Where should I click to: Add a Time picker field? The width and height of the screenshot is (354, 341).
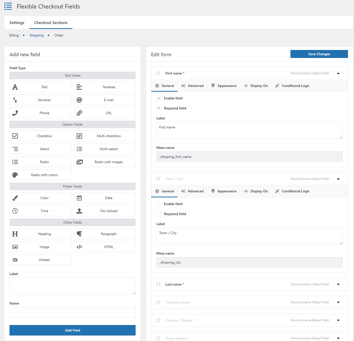point(40,211)
